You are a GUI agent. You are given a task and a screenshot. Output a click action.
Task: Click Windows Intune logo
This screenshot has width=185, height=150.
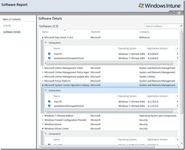(160, 5)
